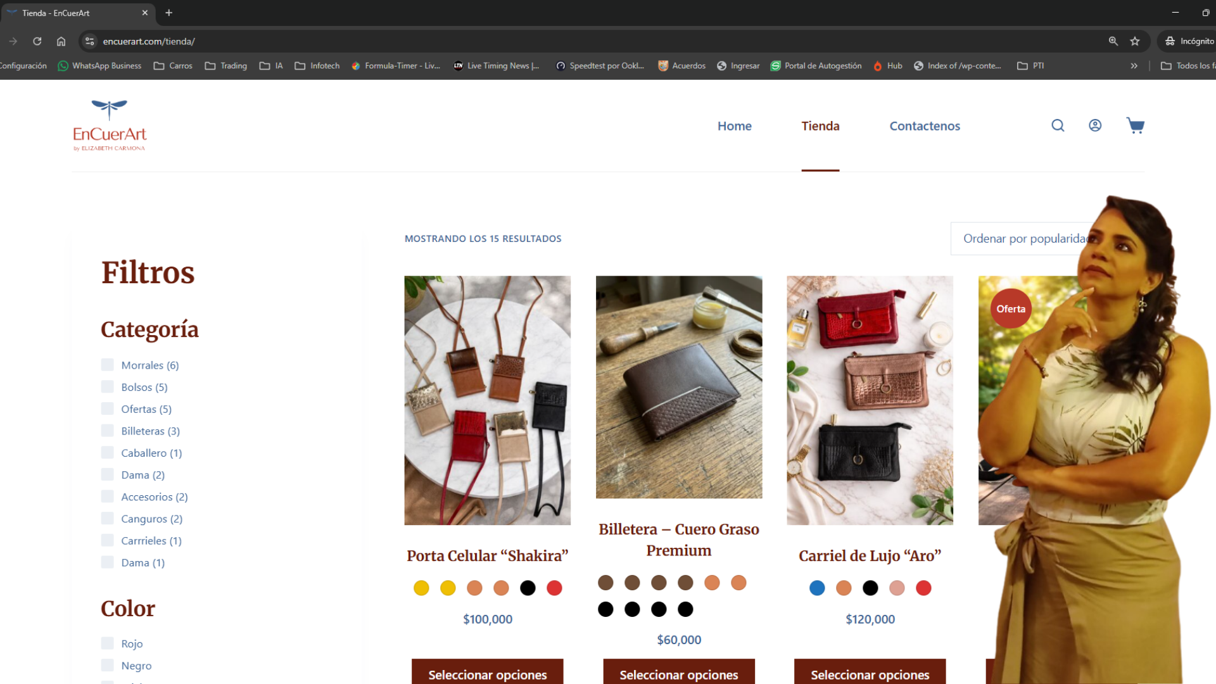Click Seleccionar opciones under Porta Celular Shakira
1216x684 pixels.
click(x=487, y=674)
